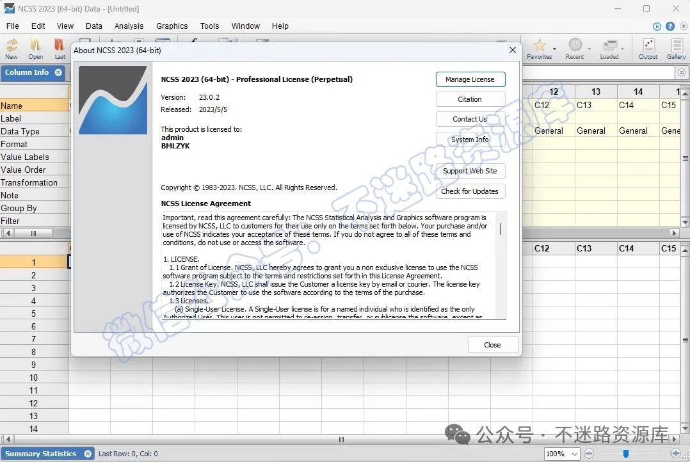The height and width of the screenshot is (462, 690).
Task: Click column header C13 in data grid
Action: point(596,248)
